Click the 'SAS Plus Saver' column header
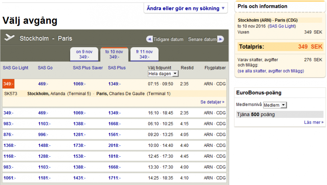Viewport: 327px width, 185px height. click(88, 68)
